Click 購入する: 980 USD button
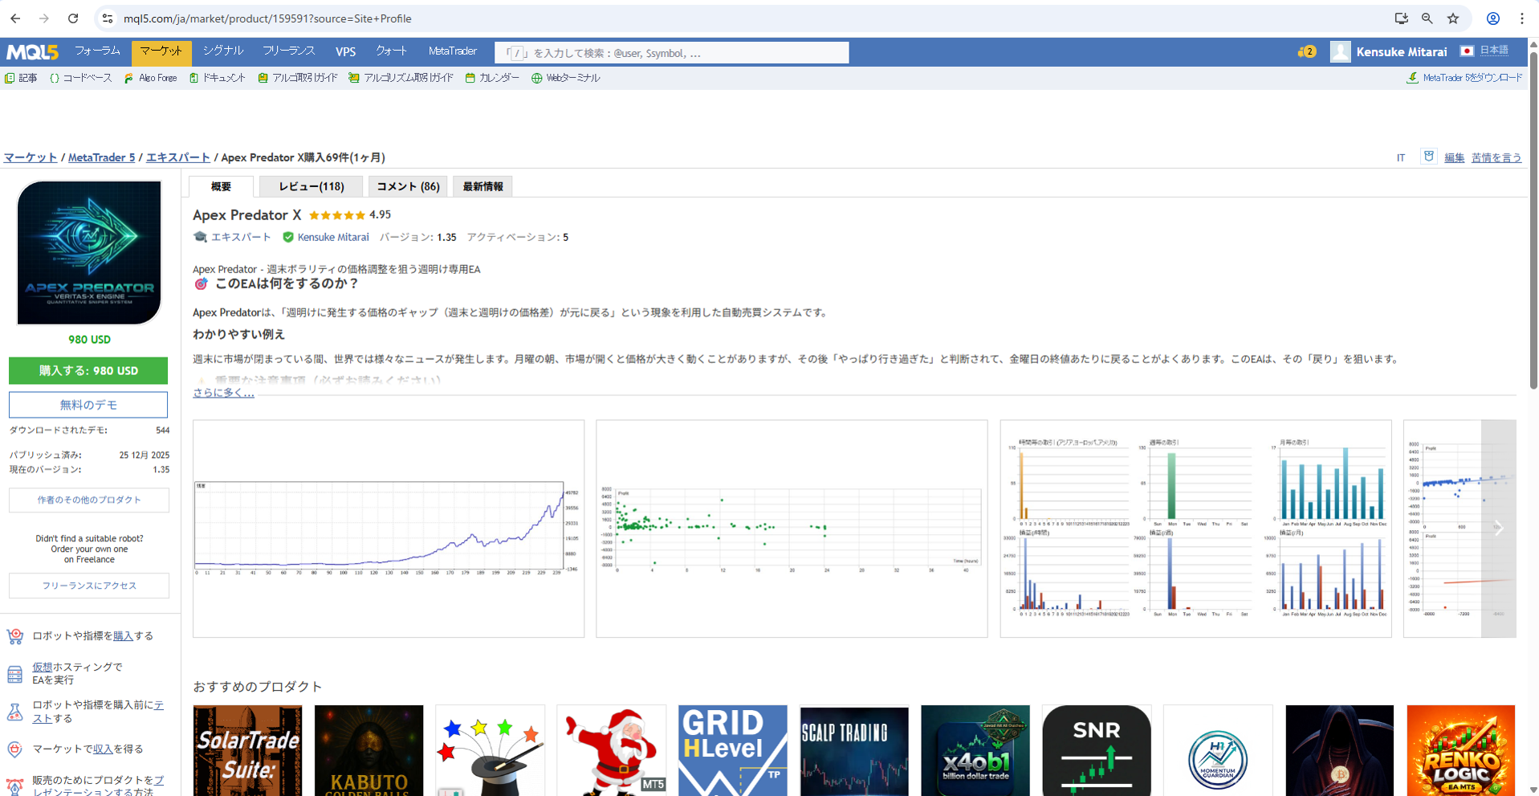The image size is (1539, 796). [x=88, y=371]
